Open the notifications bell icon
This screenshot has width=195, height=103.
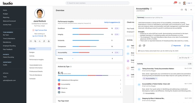[174, 3]
